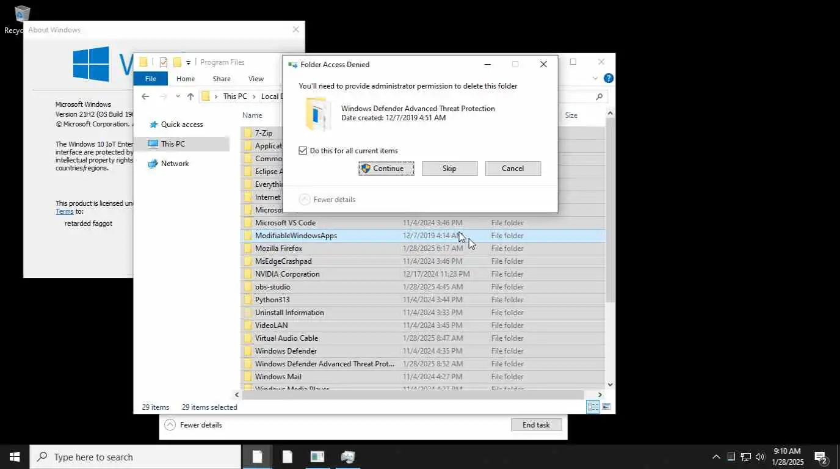This screenshot has height=469, width=840.
Task: Click End task in Task Manager
Action: pos(536,425)
